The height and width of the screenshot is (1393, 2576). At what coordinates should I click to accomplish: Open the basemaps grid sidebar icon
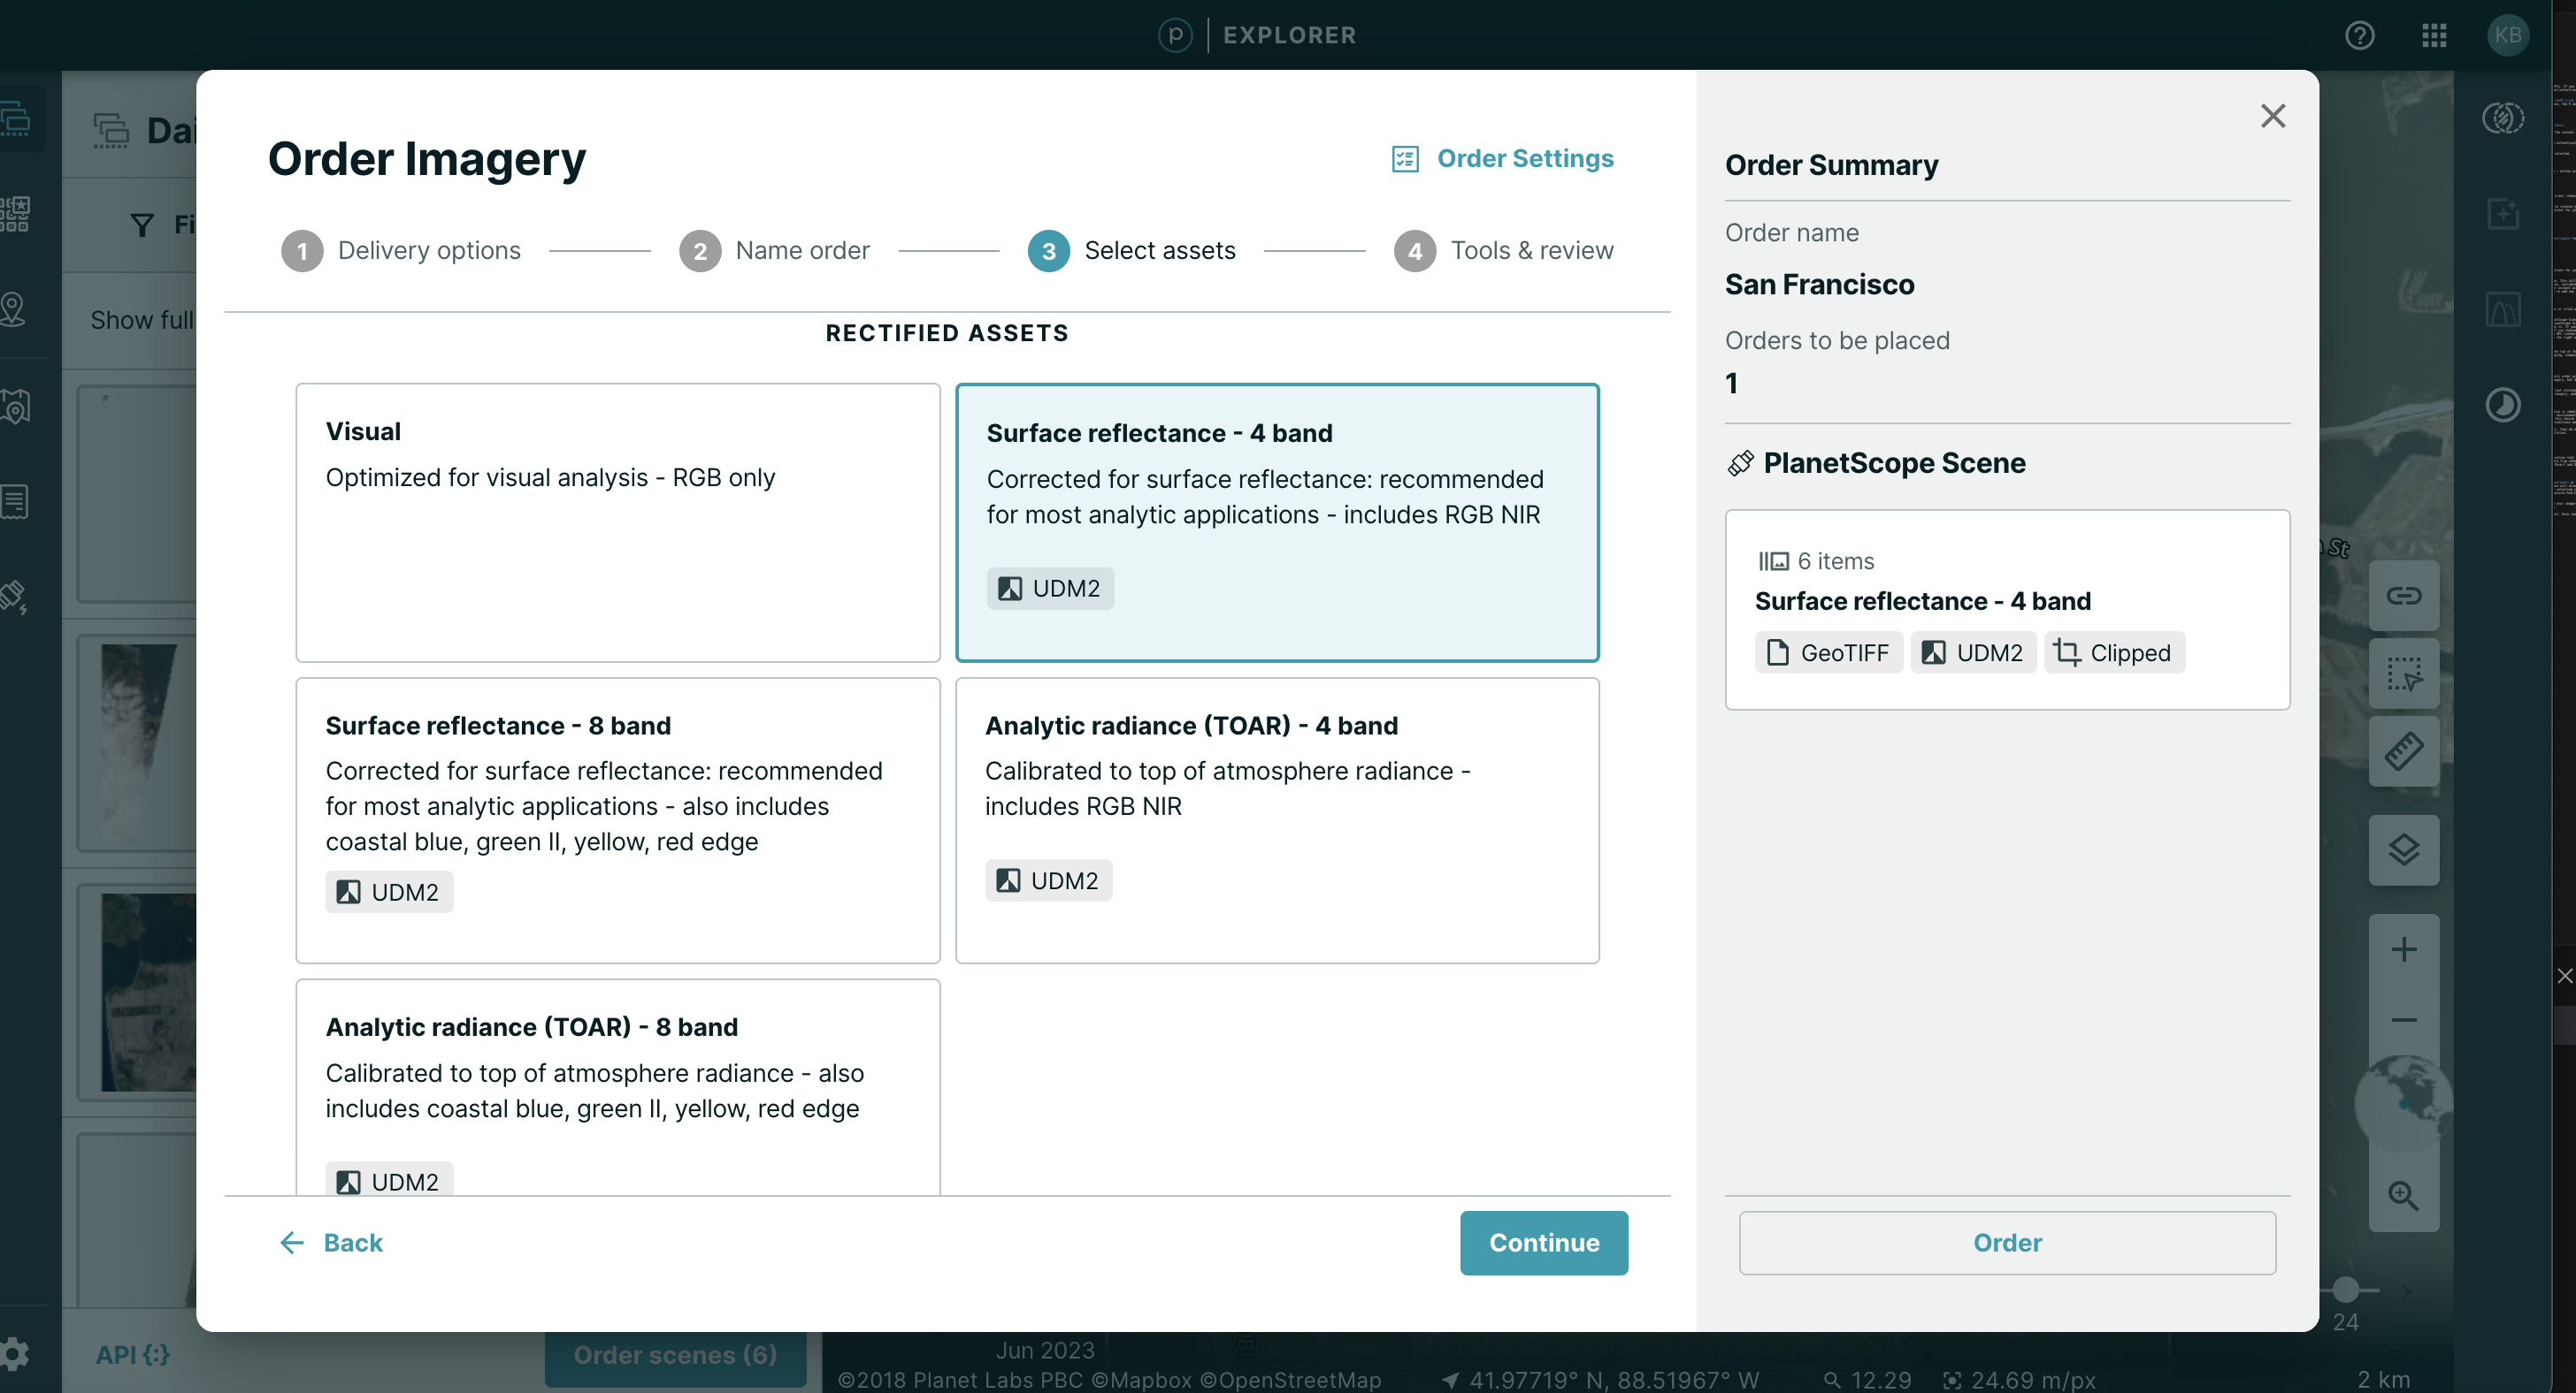(x=14, y=213)
